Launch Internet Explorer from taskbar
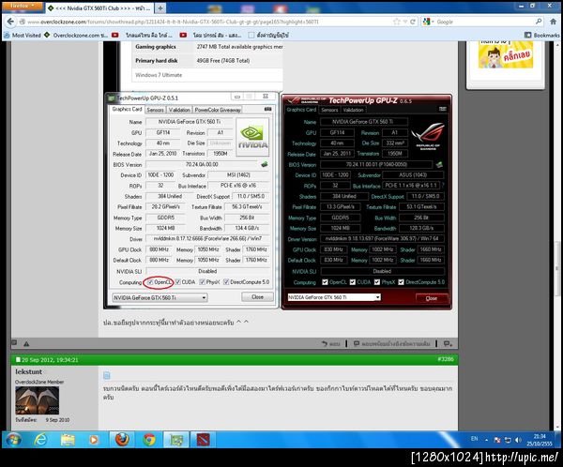 pyautogui.click(x=40, y=440)
